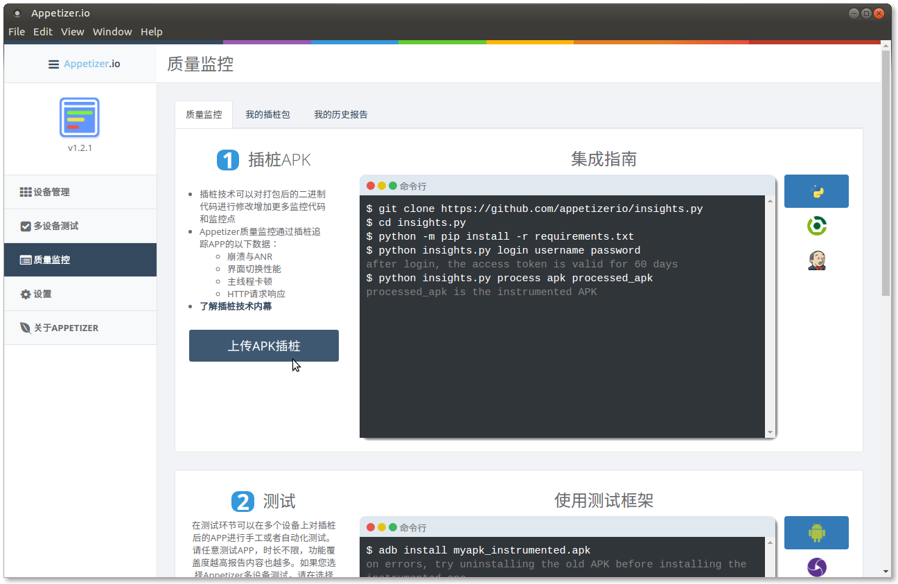Viewport: 898px width, 584px height.
Task: Click the green dot of second 命令行 terminal
Action: point(393,527)
